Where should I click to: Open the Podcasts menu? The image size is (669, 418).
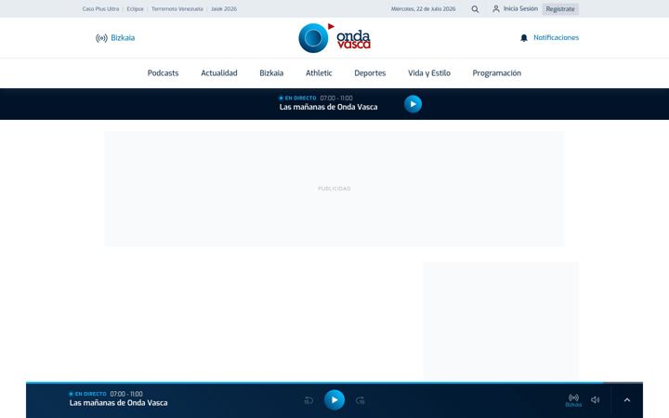pyautogui.click(x=163, y=73)
